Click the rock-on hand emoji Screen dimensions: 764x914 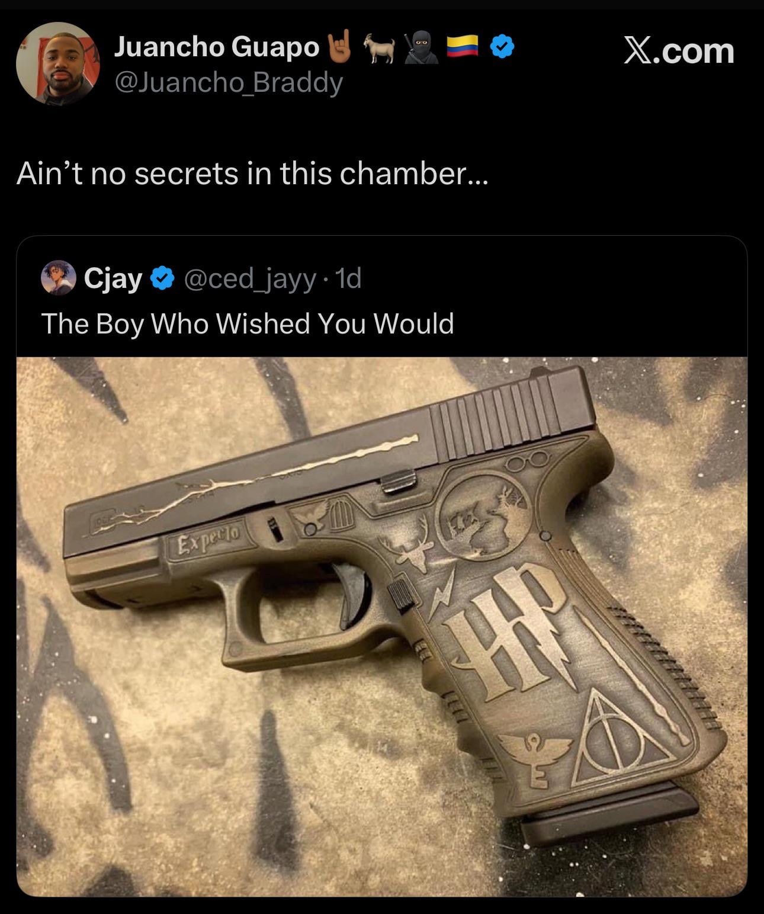click(340, 47)
